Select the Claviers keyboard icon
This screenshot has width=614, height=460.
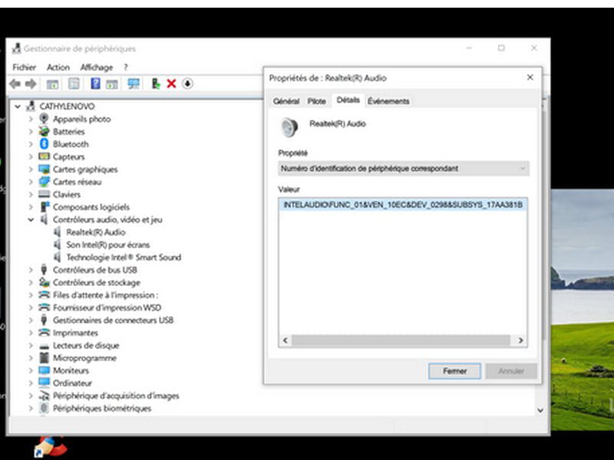[x=44, y=195]
